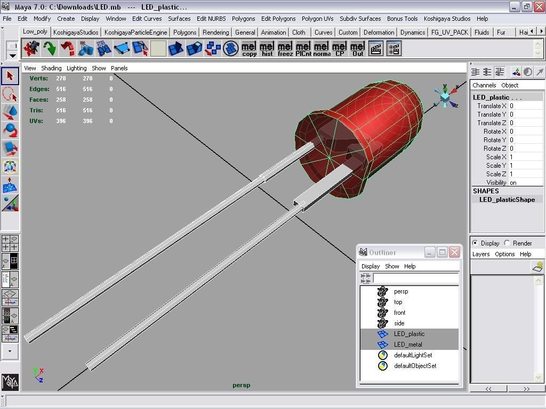Viewport: 546px width, 409px height.
Task: Click the Create New Layer icon
Action: pos(538,267)
